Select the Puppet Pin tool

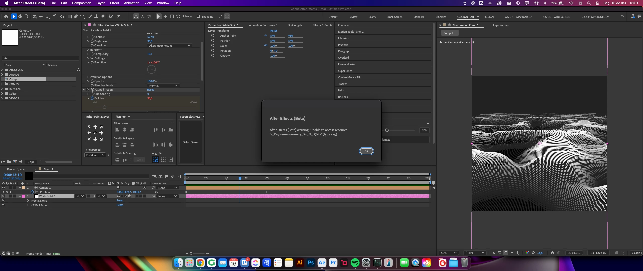tap(119, 17)
